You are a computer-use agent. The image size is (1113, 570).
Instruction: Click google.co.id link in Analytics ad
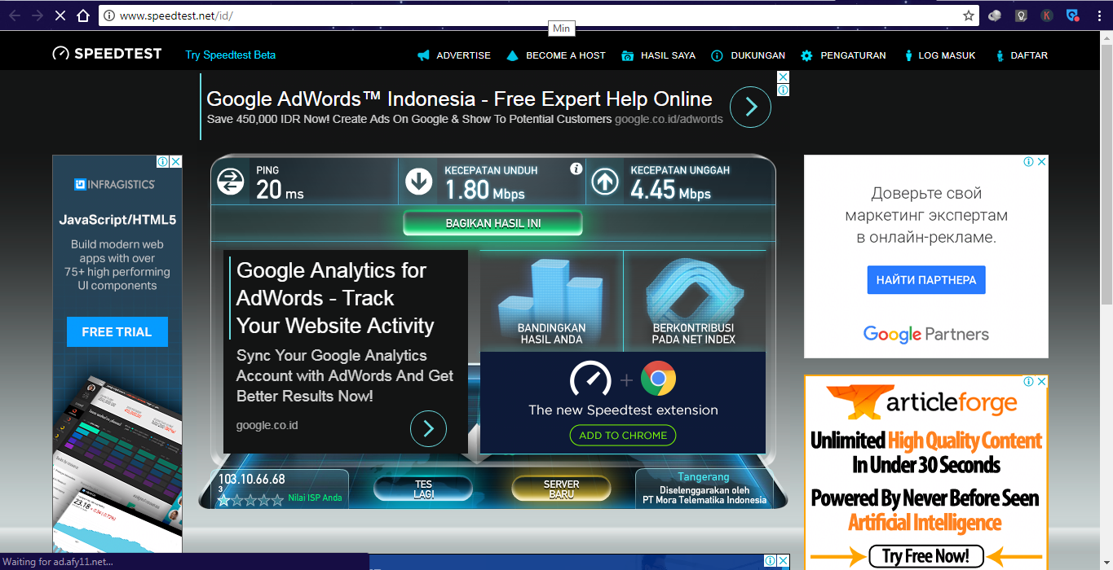point(267,425)
